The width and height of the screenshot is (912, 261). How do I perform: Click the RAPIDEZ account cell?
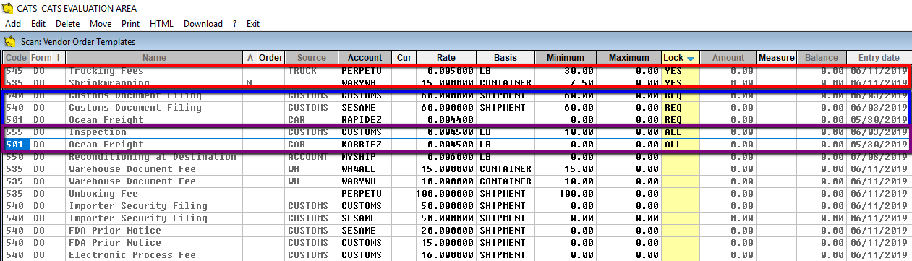click(x=365, y=120)
